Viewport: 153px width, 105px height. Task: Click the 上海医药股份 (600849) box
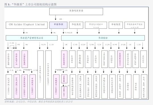tap(25, 86)
